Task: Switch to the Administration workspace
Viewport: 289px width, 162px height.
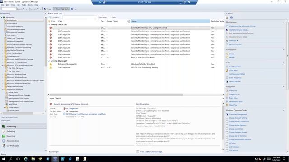Action: point(13,141)
